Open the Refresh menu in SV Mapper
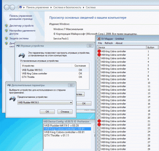Viewport: 159px width, 151px height. tap(109, 43)
